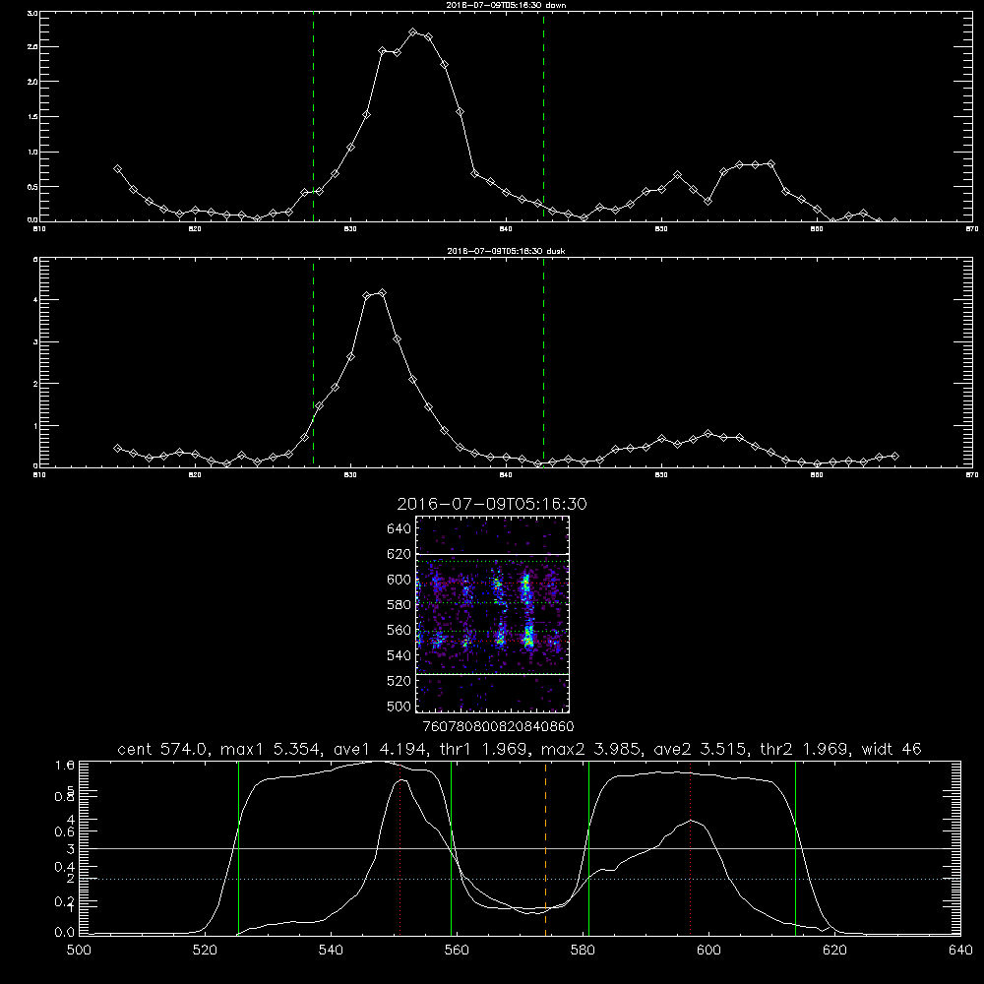Click the highest diamond marker on the dusk curve
The image size is (984, 984).
coord(382,293)
